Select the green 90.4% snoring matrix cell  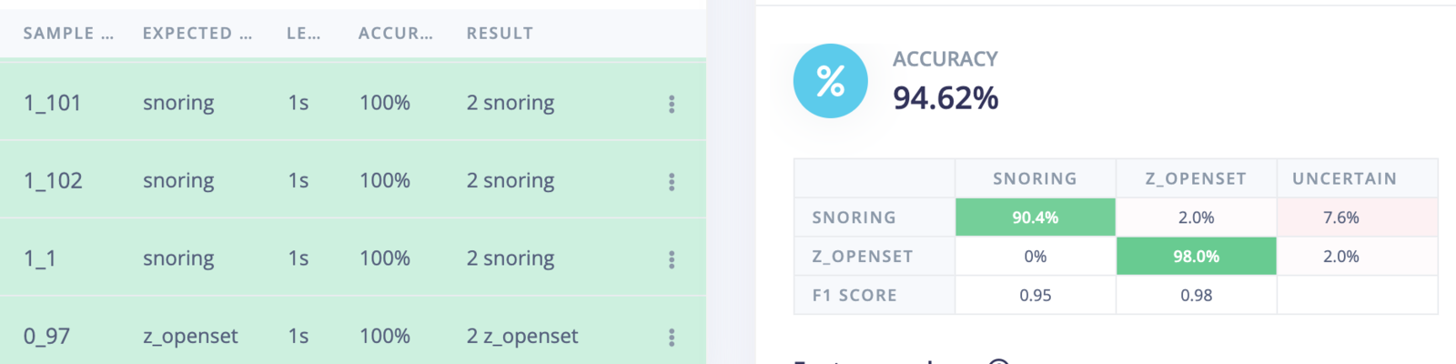click(1036, 217)
